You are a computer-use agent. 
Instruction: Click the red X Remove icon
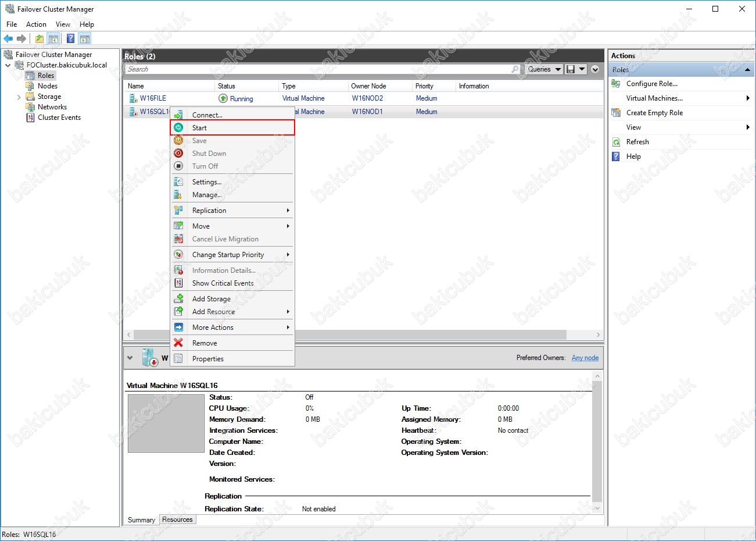(x=178, y=343)
